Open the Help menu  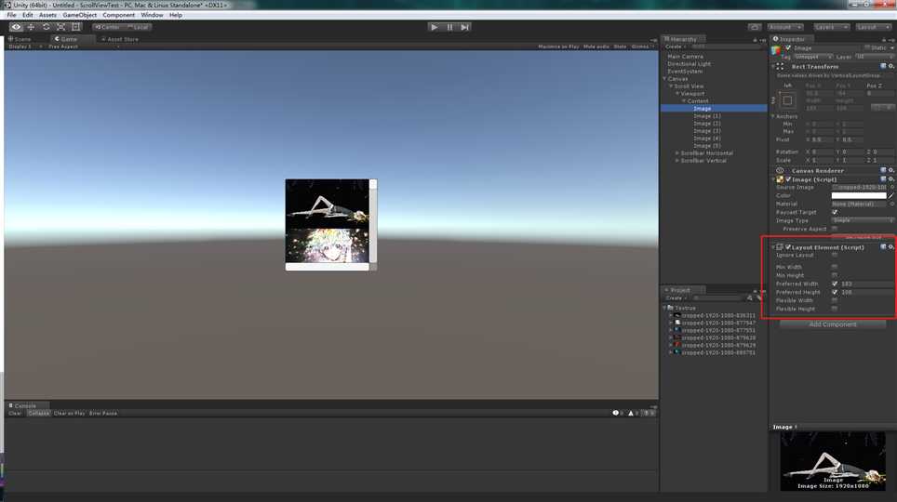tap(176, 15)
